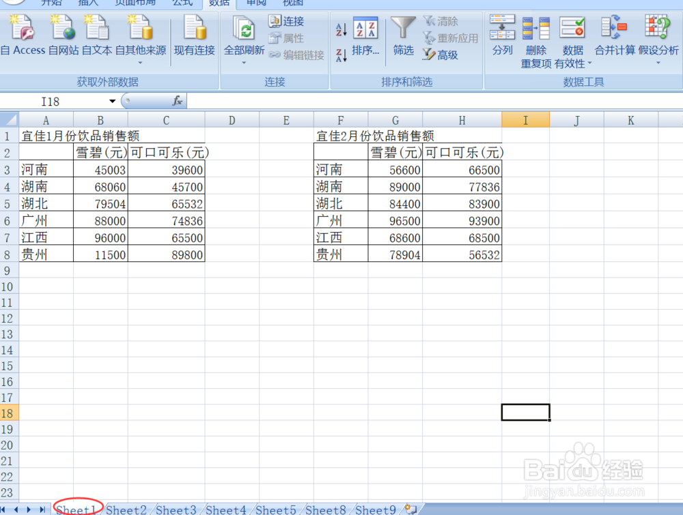Screen dimensions: 683x515
Task: Switch to Sheet8 tab
Action: tap(325, 510)
